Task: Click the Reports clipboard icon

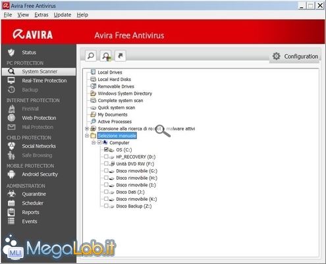Action: click(x=11, y=212)
